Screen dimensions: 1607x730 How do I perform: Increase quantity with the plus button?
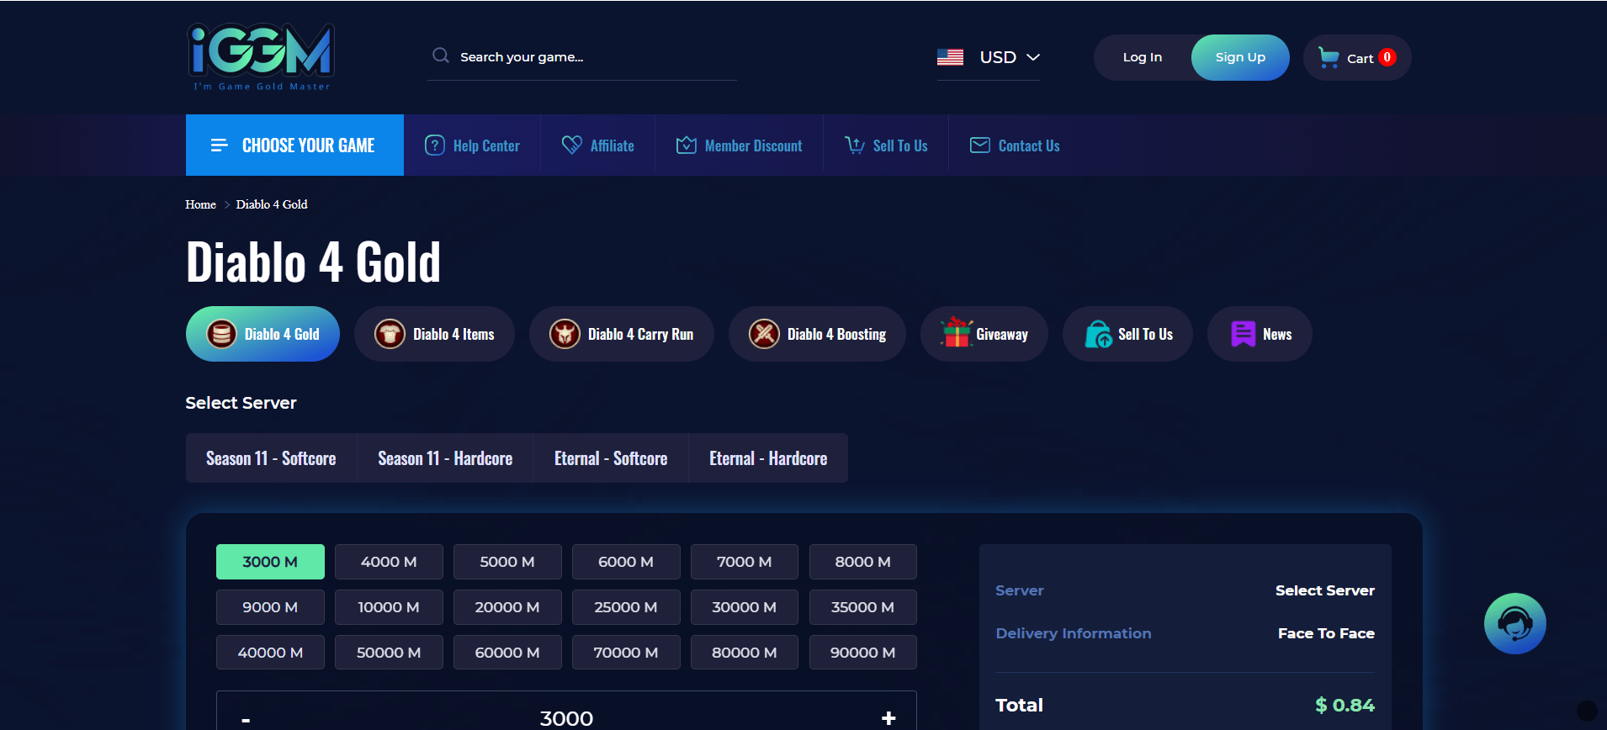888,718
